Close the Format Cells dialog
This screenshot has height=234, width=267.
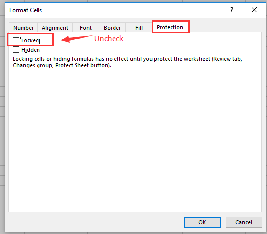pyautogui.click(x=254, y=10)
